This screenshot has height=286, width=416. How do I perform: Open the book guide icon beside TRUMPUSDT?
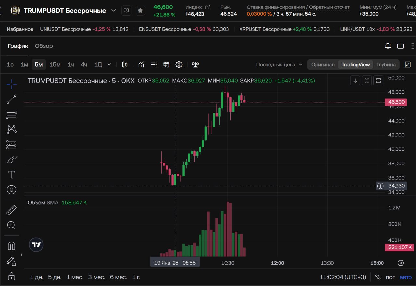coord(126,11)
